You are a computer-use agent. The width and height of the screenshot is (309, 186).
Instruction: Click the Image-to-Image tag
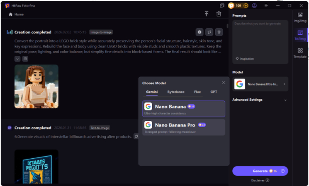click(x=101, y=32)
